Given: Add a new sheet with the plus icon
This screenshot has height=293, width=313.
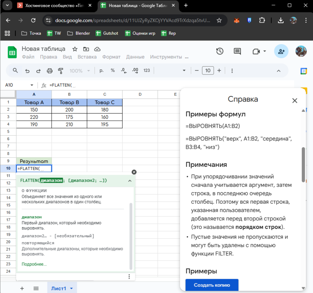Looking at the screenshot, I should (22, 288).
